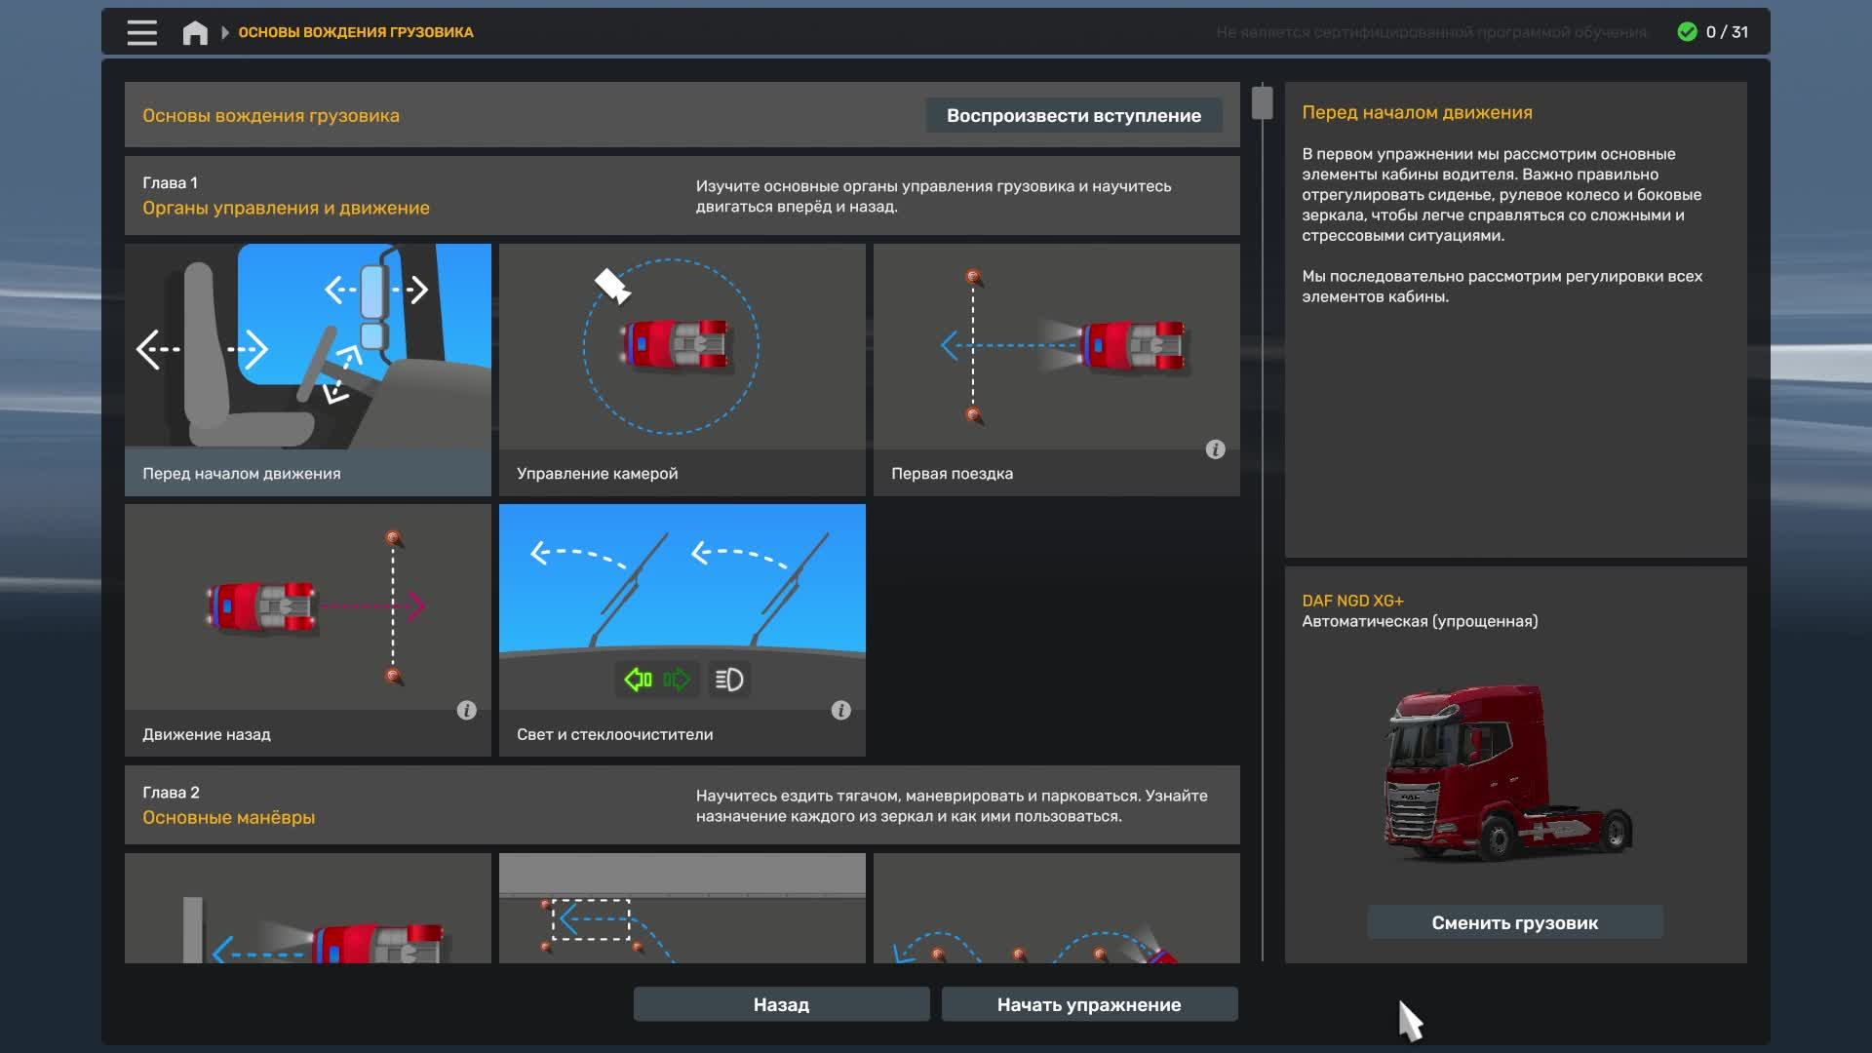
Task: Select exercise Перед началом движения
Action: [x=308, y=370]
